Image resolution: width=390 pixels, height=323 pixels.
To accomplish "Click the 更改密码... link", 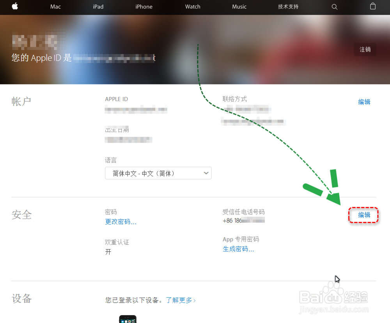I will coord(121,221).
